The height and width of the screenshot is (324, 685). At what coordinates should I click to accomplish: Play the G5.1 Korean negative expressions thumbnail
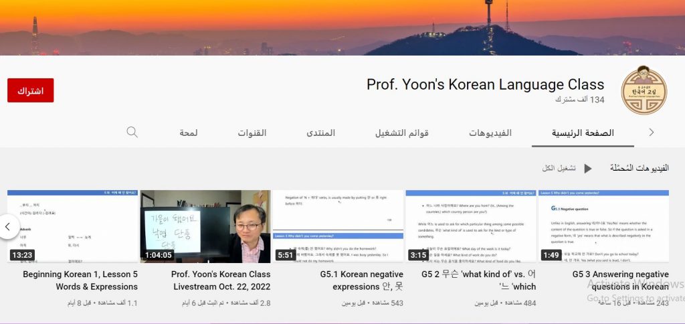[338, 226]
